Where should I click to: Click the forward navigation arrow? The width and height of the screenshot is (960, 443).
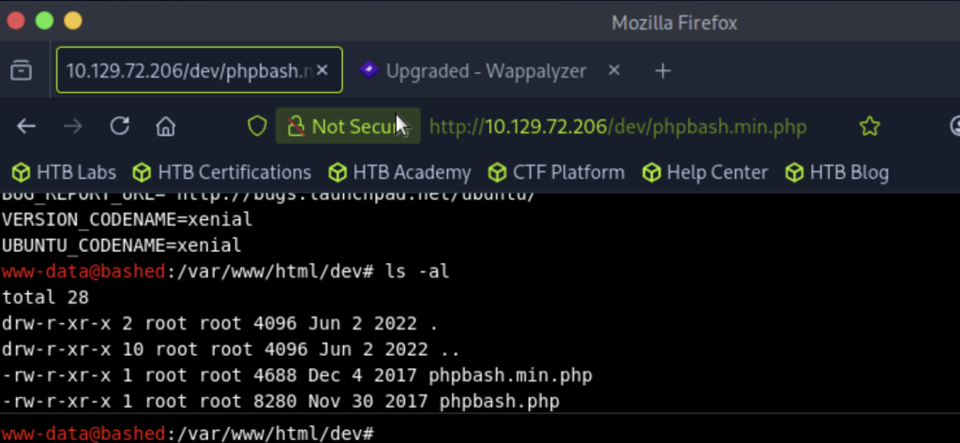pos(73,126)
